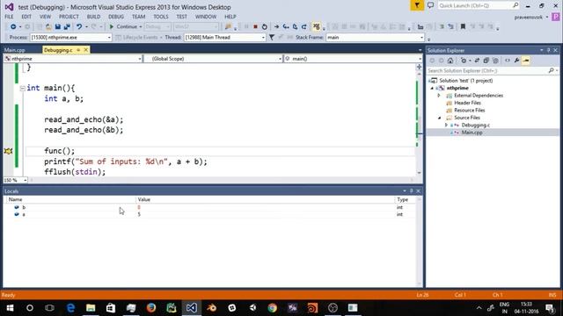This screenshot has width=563, height=316.
Task: Open the WINDOW menu
Action: [206, 17]
